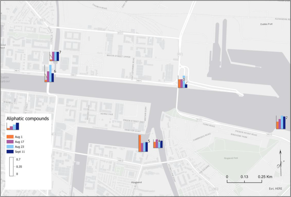
Task: Click the tall orange bar at site 5
Action: click(x=140, y=143)
